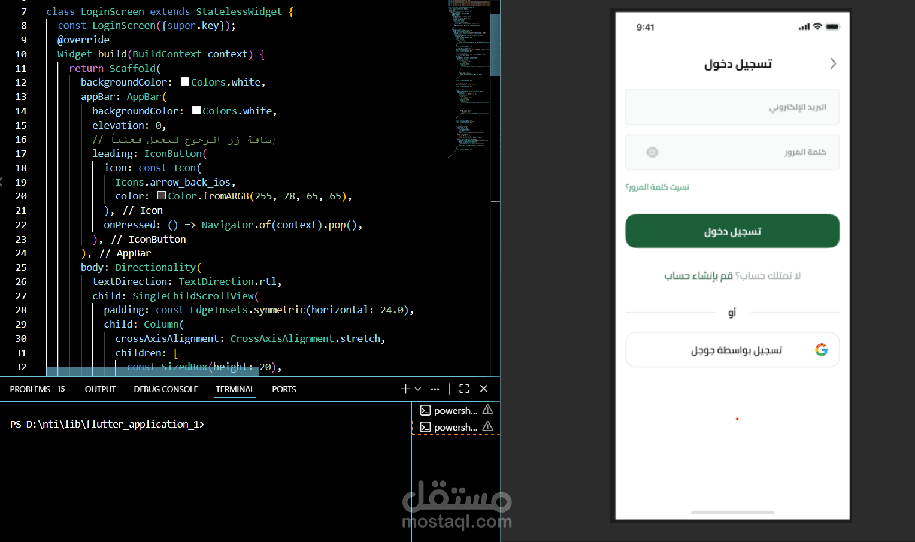Select the TERMINAL tab
This screenshot has height=542, width=915.
[x=235, y=389]
